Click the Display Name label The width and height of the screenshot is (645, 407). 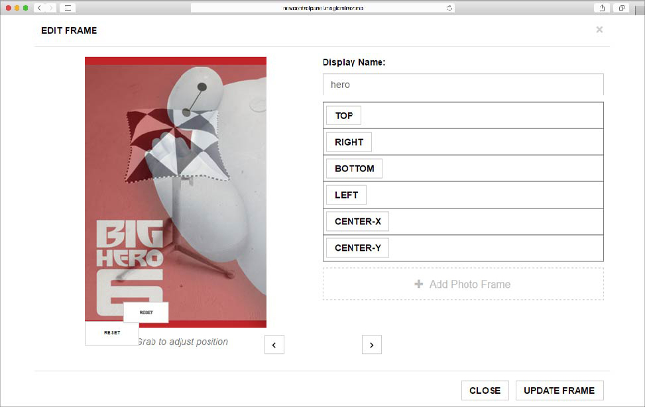354,62
